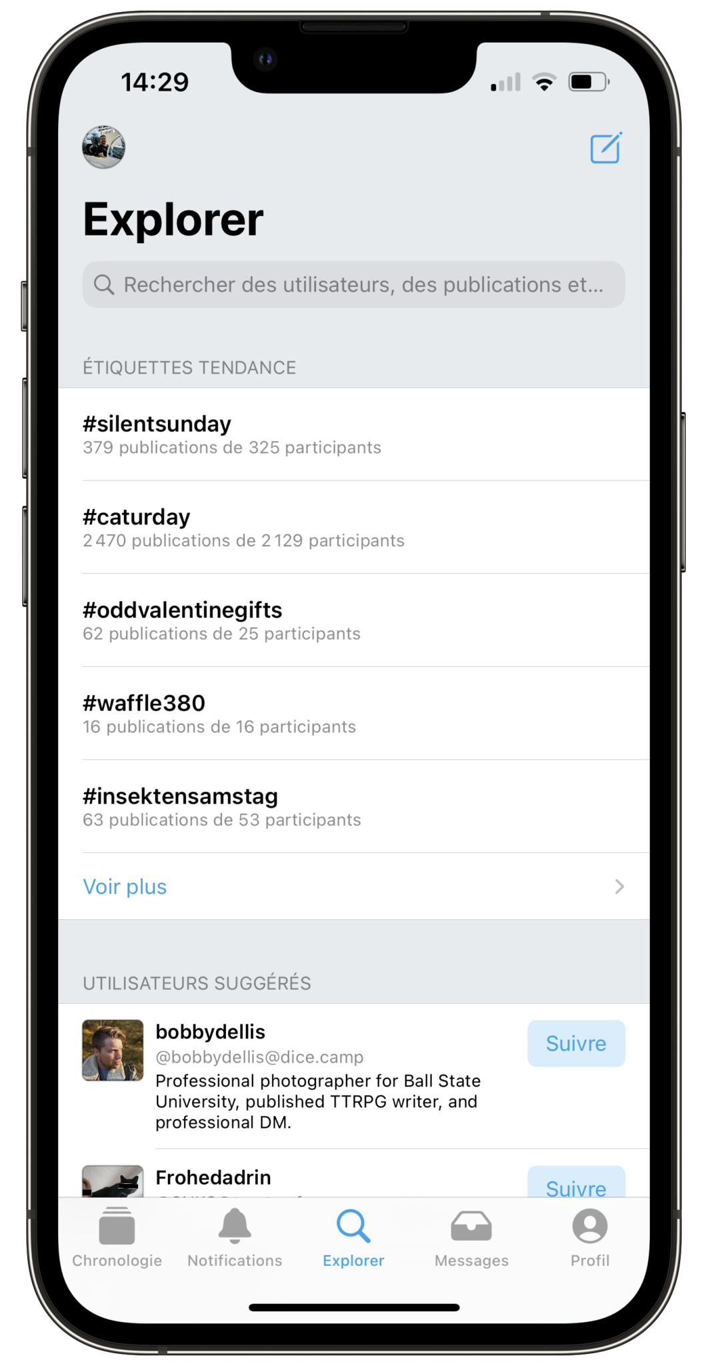
Task: Open the #oddvalentinegifts tag
Action: [x=354, y=620]
